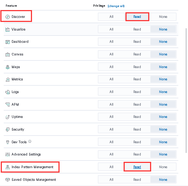Click the Dev Tools info icon
This screenshot has height=186, width=188.
click(x=30, y=141)
